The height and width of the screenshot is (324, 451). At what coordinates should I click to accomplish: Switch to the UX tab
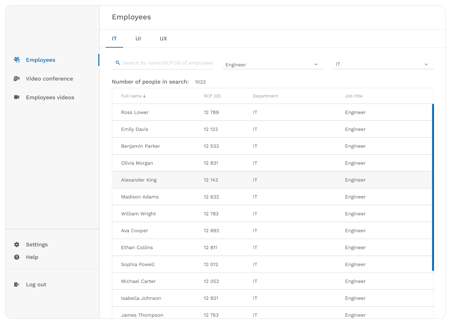(x=163, y=39)
